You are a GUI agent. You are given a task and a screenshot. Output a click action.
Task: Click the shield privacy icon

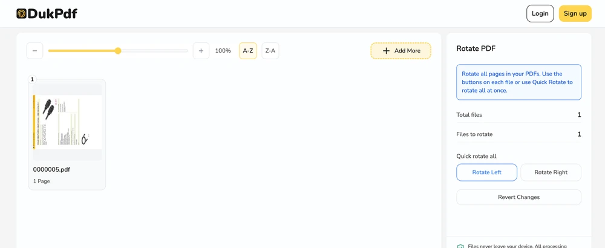click(460, 246)
